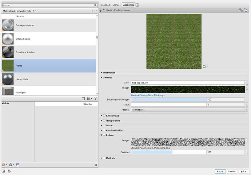Open the Color field dropdown arrow
Image resolution: width=251 pixels, height=175 pixels.
coord(247,82)
